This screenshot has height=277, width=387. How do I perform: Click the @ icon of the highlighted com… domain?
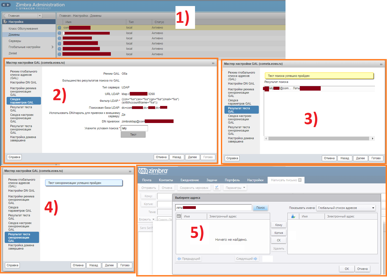[x=59, y=27]
